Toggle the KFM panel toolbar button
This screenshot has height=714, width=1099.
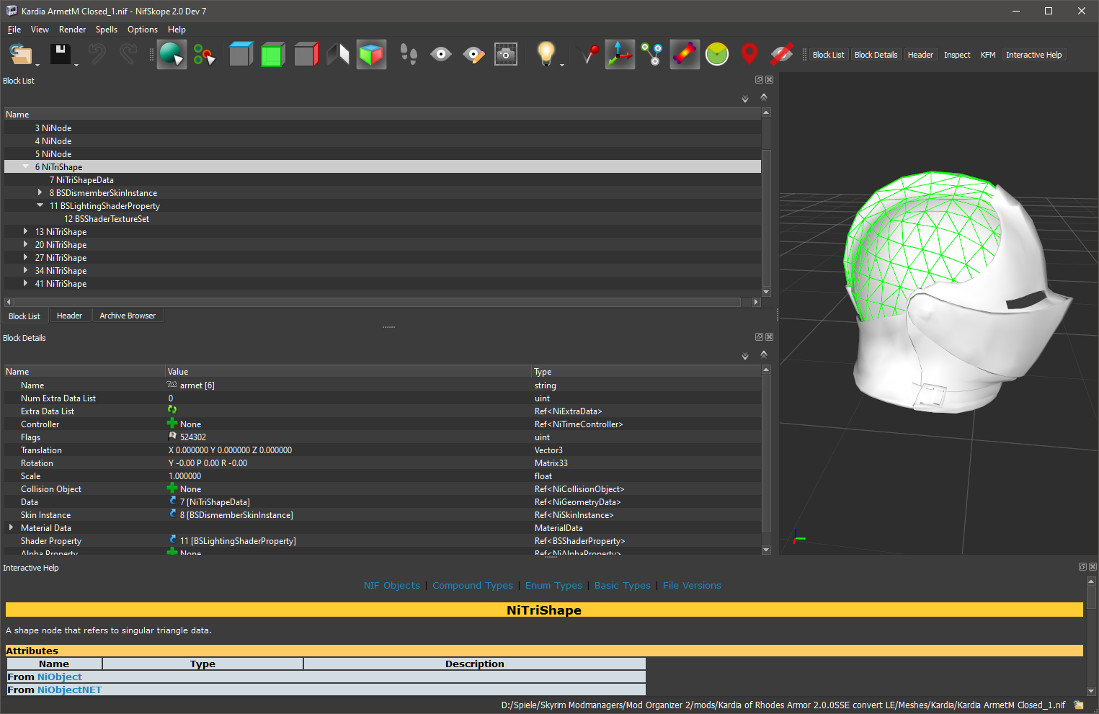(x=988, y=55)
